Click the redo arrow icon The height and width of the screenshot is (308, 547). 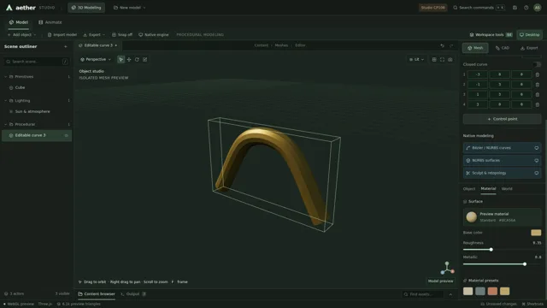pyautogui.click(x=451, y=45)
